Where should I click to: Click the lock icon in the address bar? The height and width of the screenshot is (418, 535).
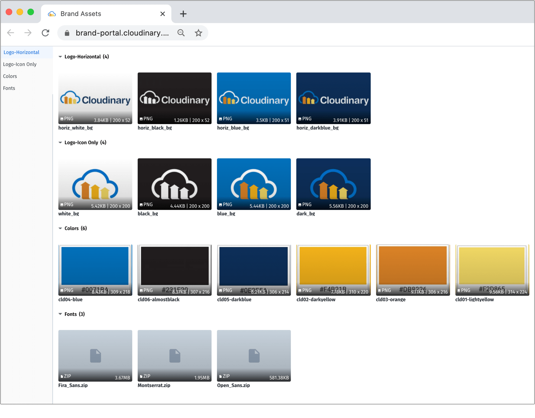67,33
